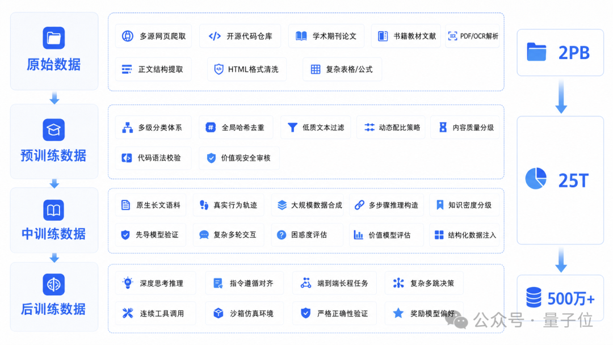Click the chain link icon beside 多步骤推理构造

tap(359, 205)
